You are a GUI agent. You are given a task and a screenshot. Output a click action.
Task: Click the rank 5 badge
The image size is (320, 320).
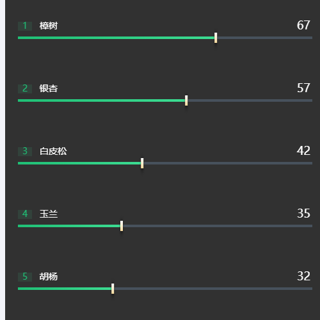click(25, 277)
